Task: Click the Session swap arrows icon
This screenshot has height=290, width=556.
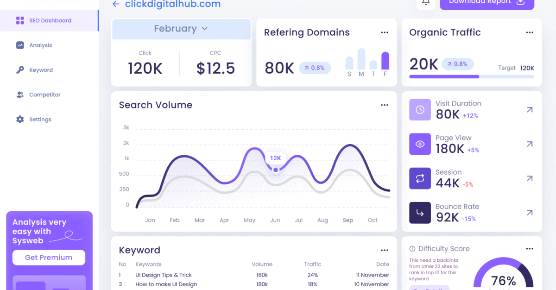Action: click(420, 178)
